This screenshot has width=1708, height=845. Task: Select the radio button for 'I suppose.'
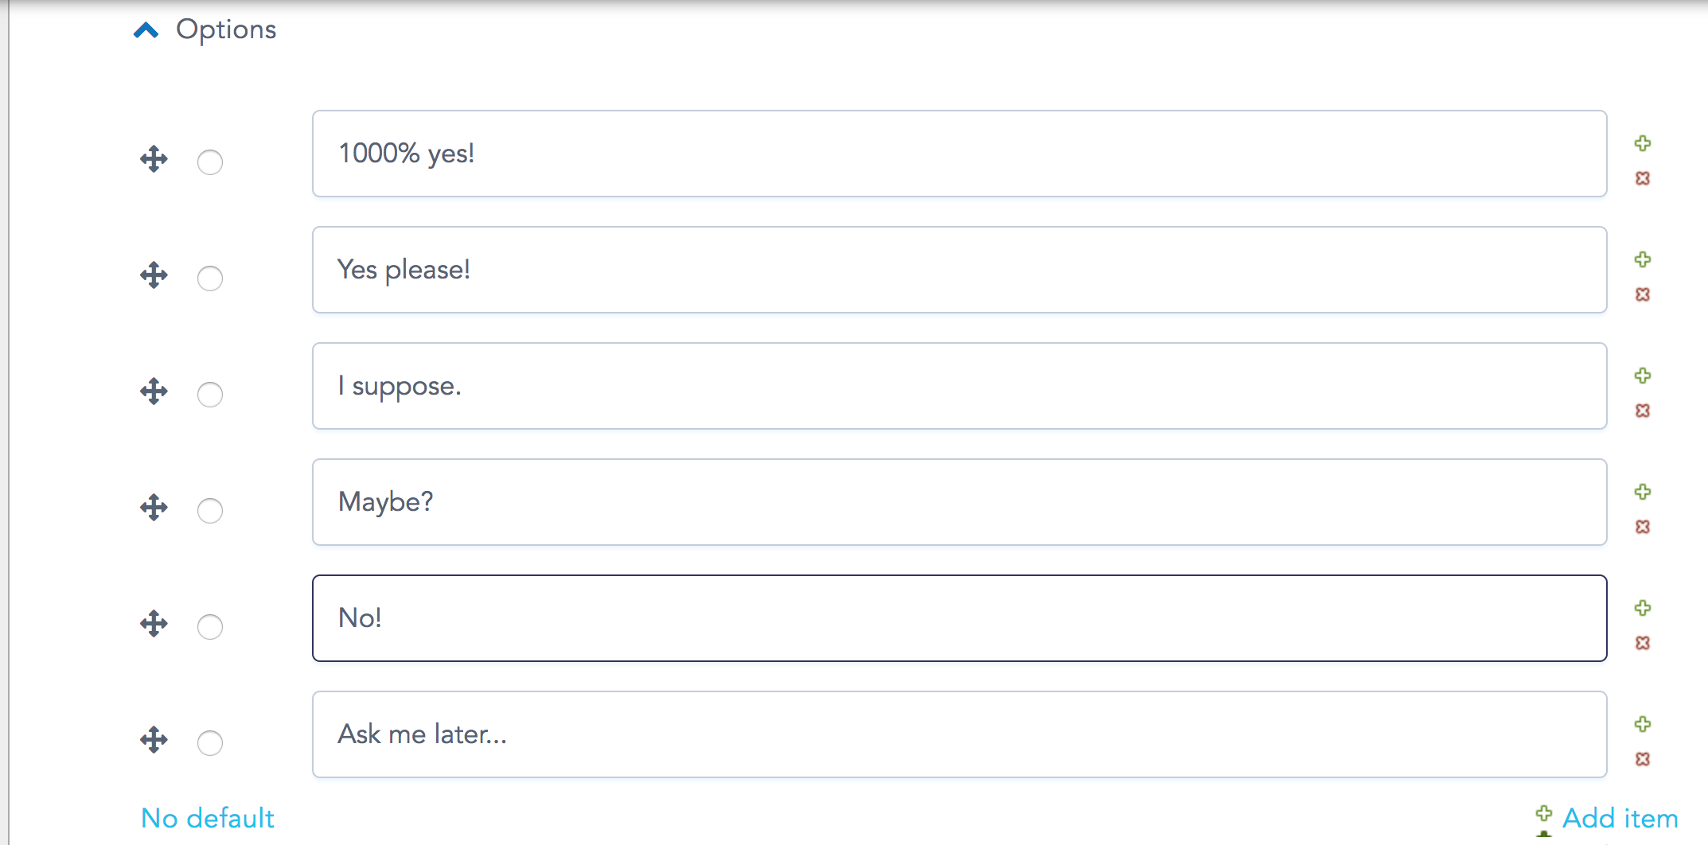(210, 395)
